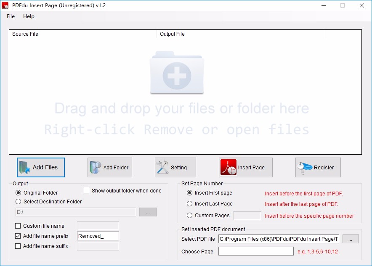
Task: Click the D:\ destination path field
Action: [76, 212]
